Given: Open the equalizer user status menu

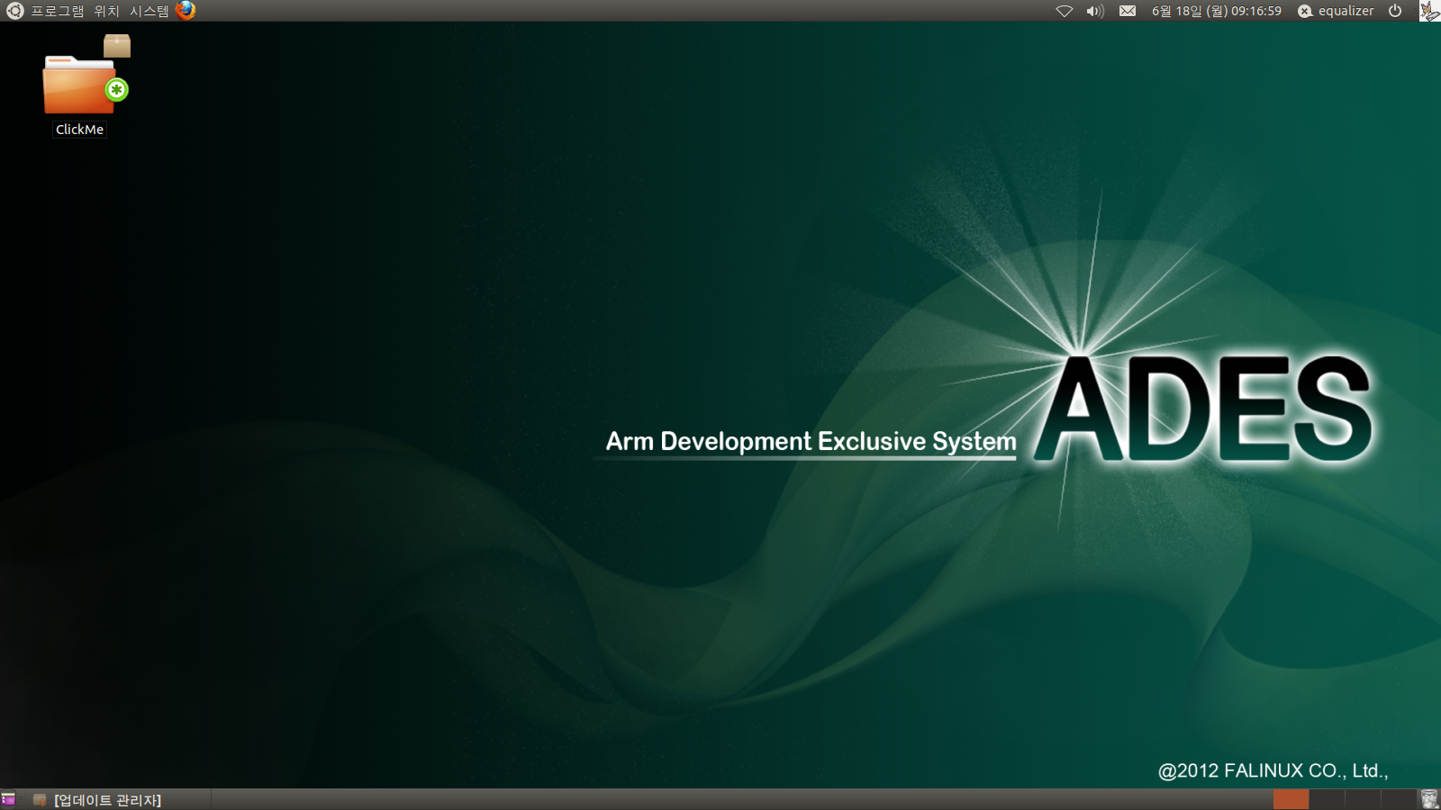Looking at the screenshot, I should point(1336,11).
